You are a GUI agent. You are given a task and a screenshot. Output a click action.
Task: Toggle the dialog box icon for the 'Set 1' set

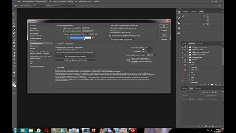[185, 62]
